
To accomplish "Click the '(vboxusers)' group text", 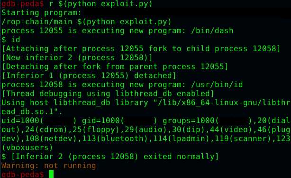I will (x=27, y=148).
